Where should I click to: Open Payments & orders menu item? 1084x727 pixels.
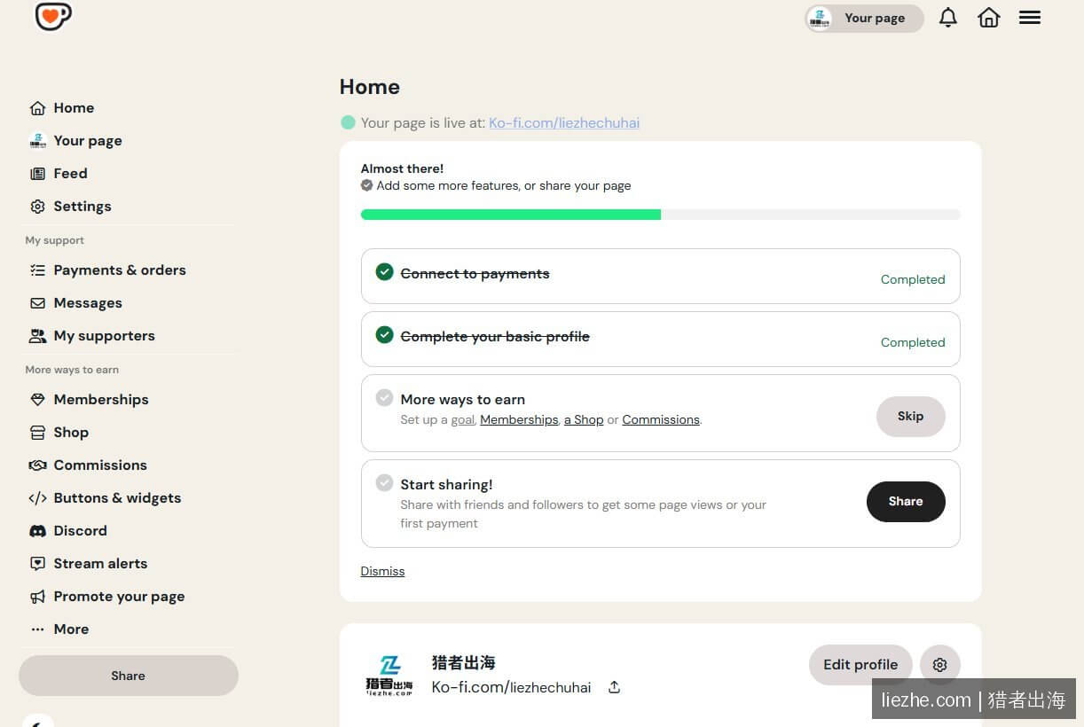tap(108, 270)
